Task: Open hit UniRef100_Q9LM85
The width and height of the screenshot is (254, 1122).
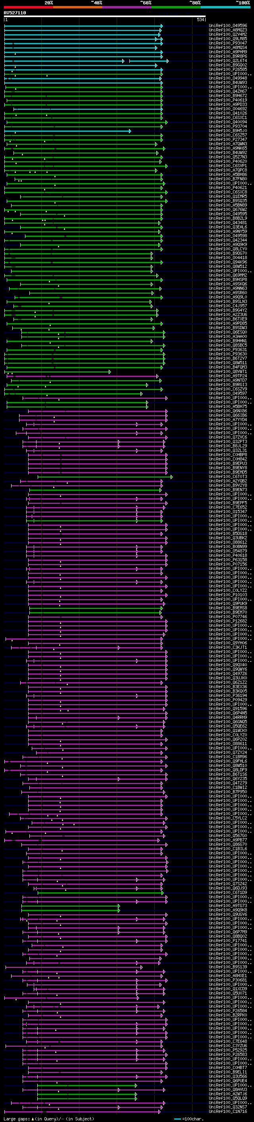Action: (228, 39)
